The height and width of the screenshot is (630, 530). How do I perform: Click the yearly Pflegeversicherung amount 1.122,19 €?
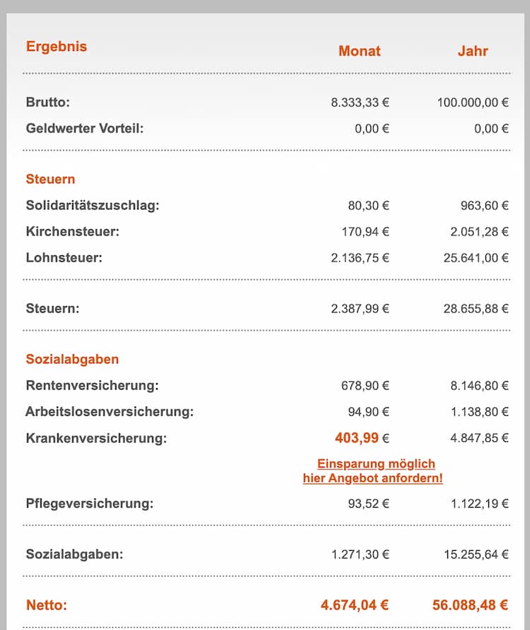click(479, 504)
